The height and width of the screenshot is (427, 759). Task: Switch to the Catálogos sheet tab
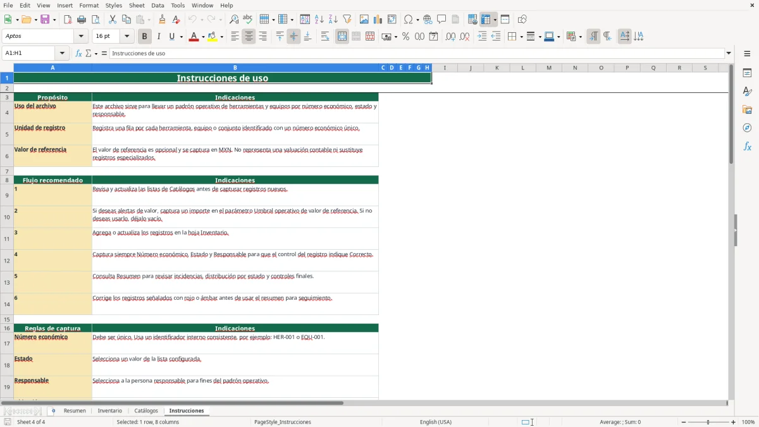point(146,411)
